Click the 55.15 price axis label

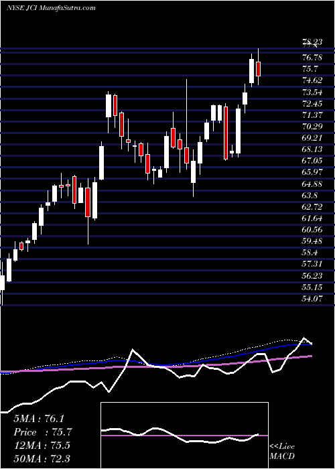[312, 287]
